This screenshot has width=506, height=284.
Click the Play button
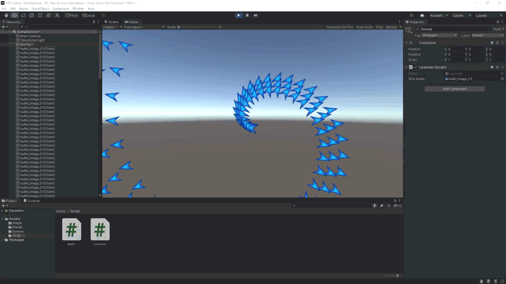click(238, 15)
